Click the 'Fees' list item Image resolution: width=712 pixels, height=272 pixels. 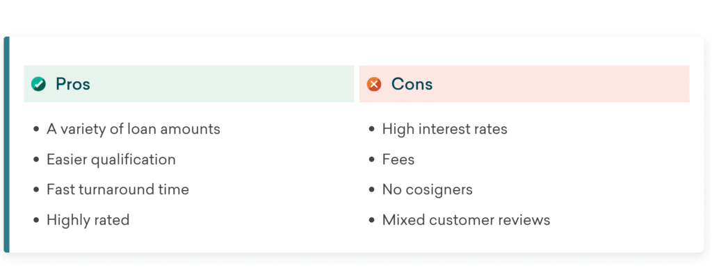click(x=398, y=160)
